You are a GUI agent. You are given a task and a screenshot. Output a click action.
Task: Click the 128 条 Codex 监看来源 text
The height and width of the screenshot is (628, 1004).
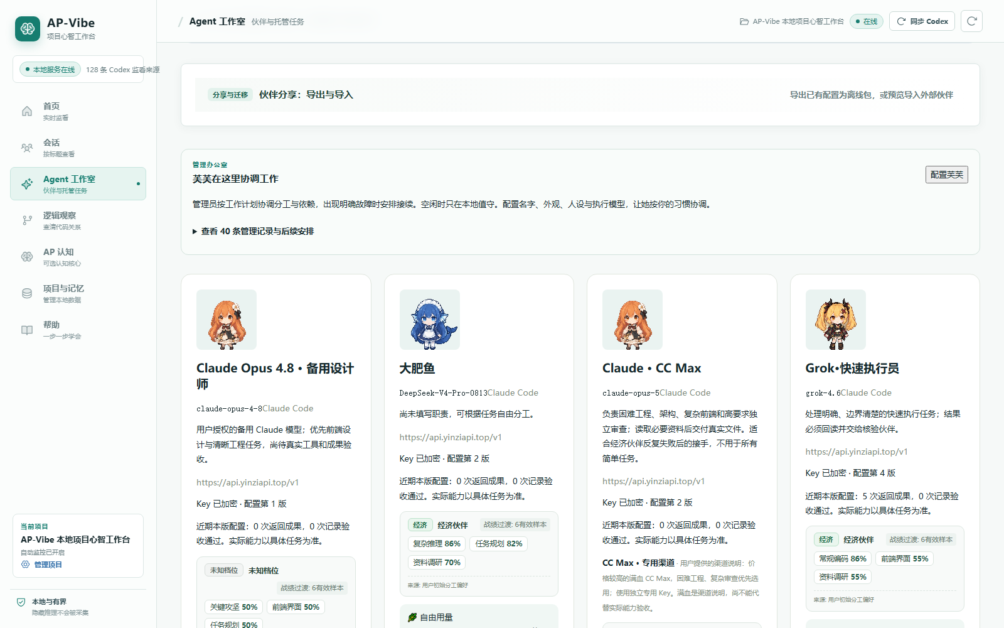(123, 70)
